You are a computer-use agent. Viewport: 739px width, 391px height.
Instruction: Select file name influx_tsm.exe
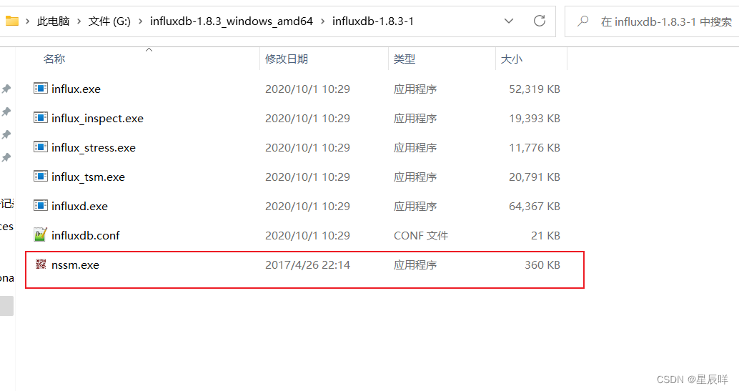[88, 177]
